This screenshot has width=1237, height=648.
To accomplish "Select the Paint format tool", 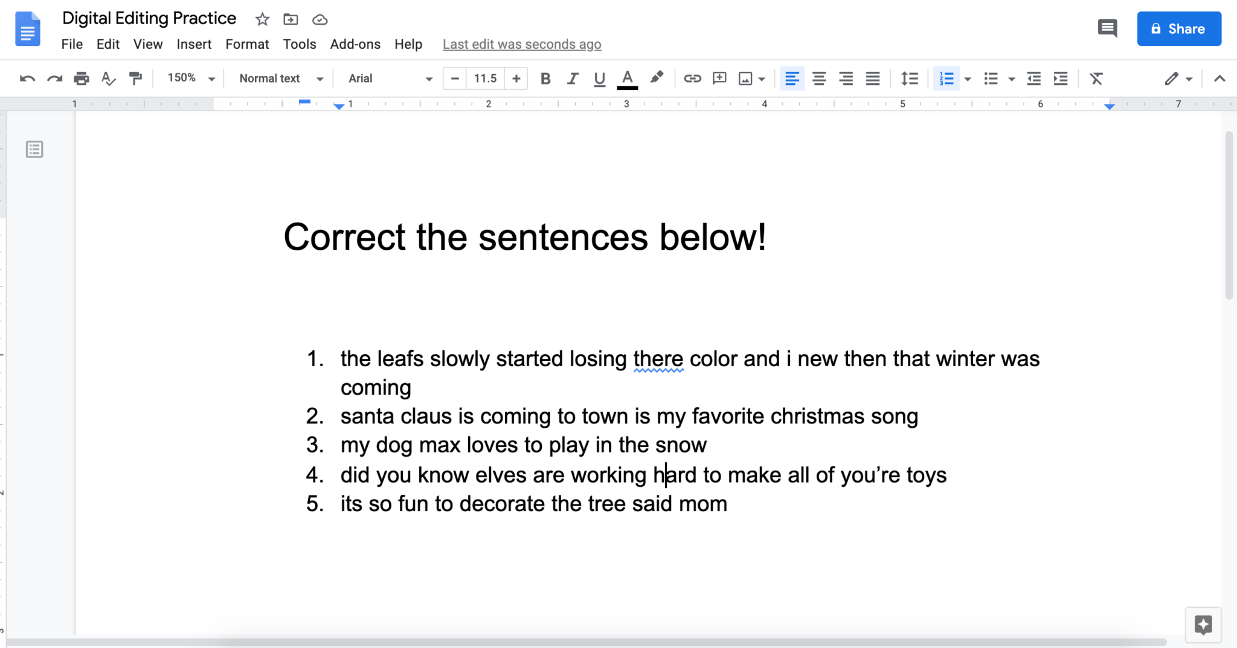I will coord(135,78).
